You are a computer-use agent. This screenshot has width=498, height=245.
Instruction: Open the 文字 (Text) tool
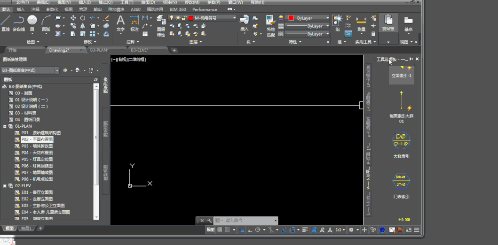pyautogui.click(x=120, y=23)
